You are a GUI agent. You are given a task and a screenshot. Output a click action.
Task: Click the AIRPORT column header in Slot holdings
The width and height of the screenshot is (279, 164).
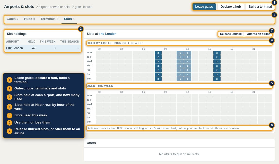click(12, 42)
